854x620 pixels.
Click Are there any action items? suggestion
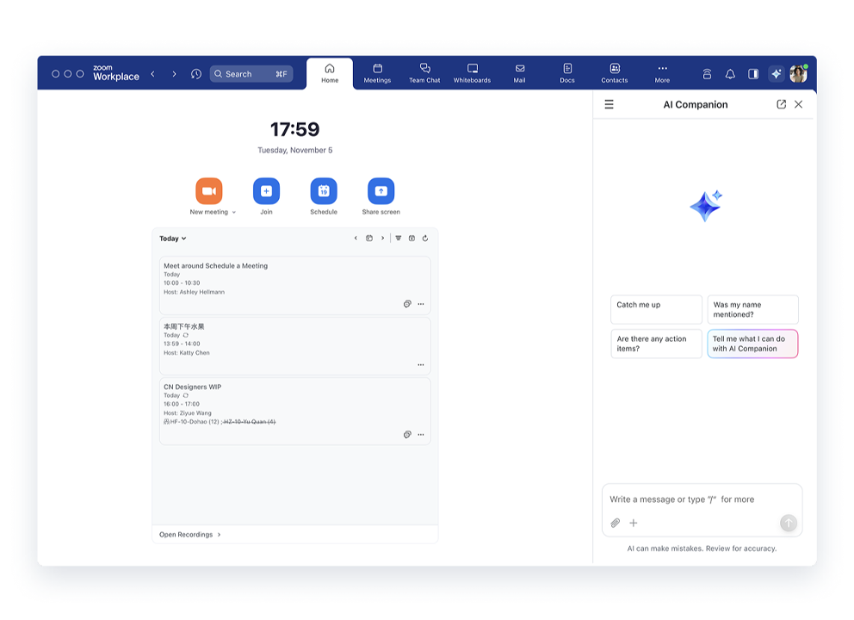656,344
